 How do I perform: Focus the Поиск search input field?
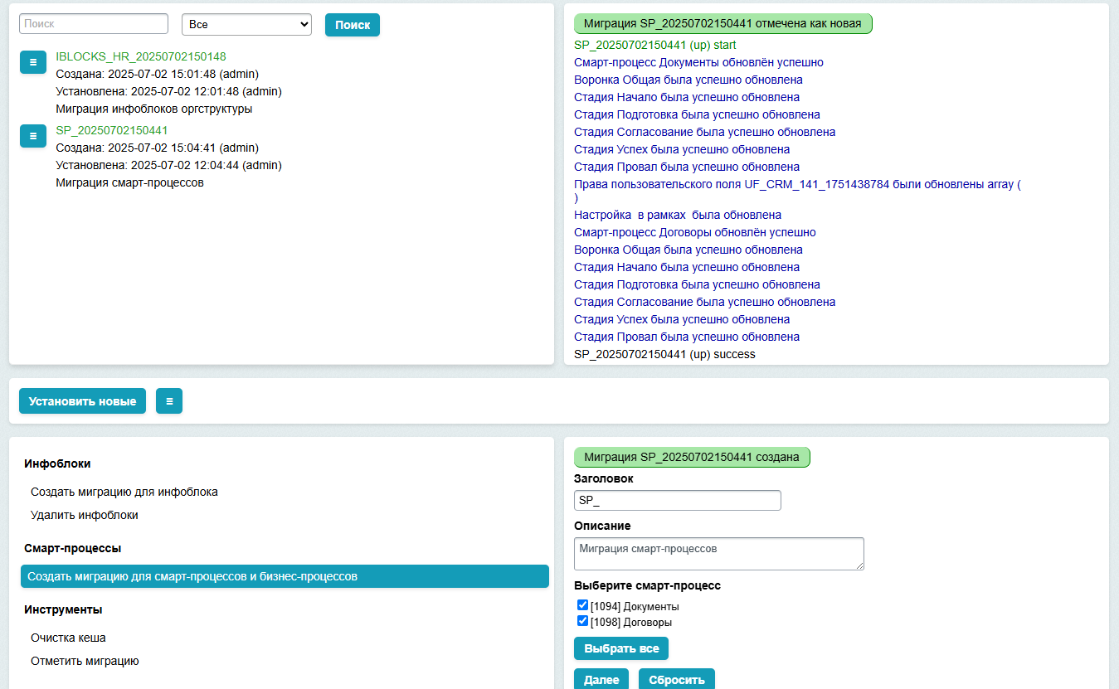pos(94,24)
